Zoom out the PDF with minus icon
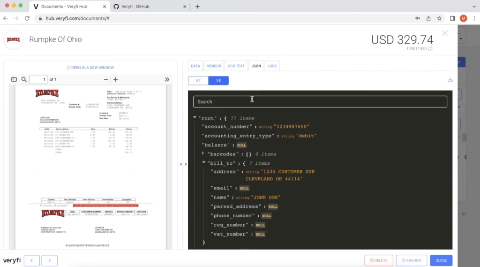Image resolution: width=480 pixels, height=267 pixels. (106, 80)
